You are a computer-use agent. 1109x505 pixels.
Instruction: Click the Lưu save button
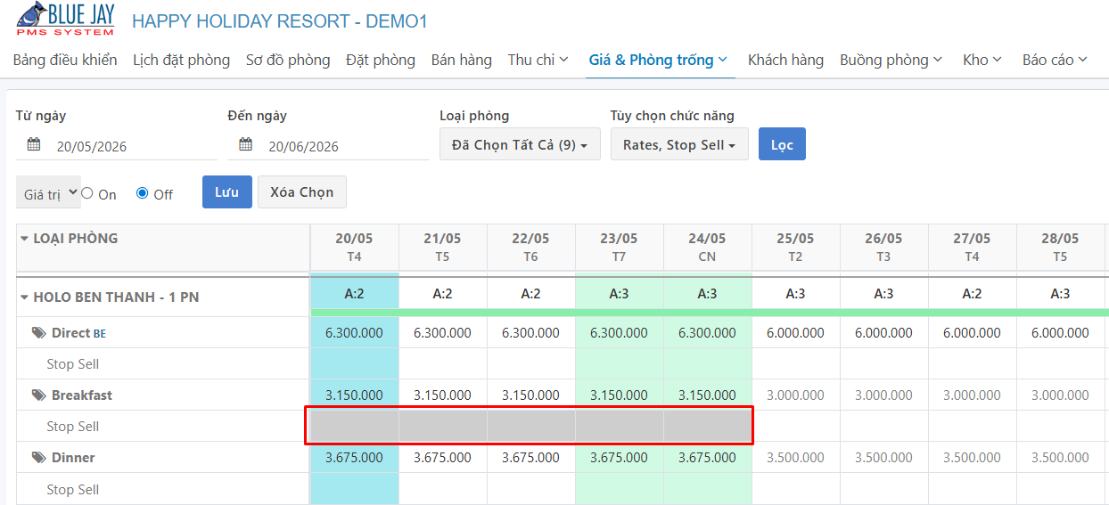(x=227, y=191)
